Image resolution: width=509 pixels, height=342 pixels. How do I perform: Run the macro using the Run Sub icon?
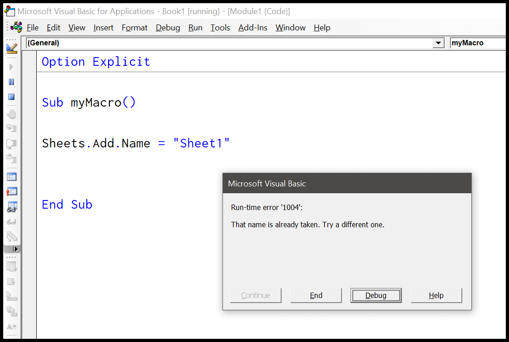[12, 67]
